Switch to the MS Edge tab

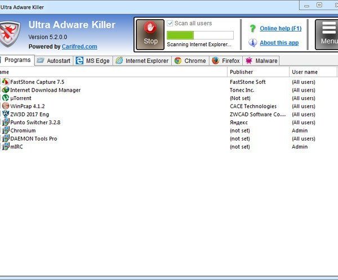(93, 61)
